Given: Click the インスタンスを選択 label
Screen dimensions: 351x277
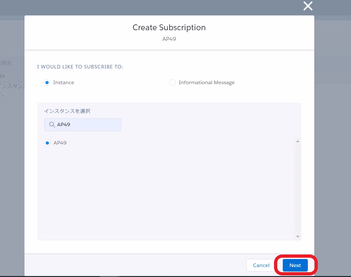Looking at the screenshot, I should click(67, 111).
